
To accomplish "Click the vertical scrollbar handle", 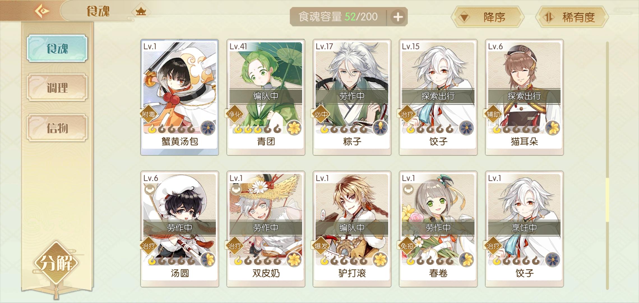I will click(x=607, y=200).
